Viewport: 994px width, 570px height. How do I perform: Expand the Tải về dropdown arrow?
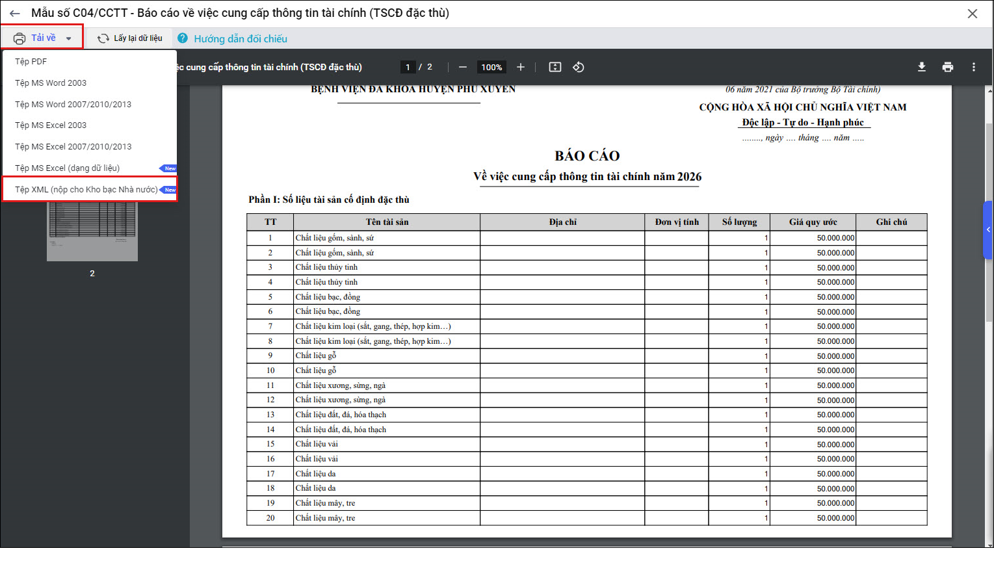[68, 39]
